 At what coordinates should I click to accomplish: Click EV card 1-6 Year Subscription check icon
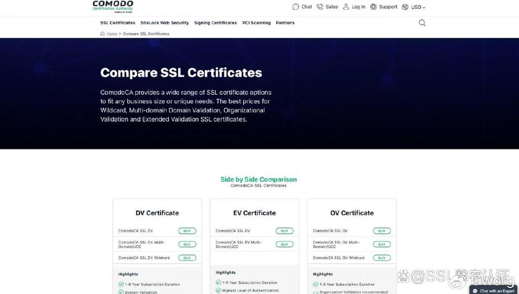click(x=218, y=282)
